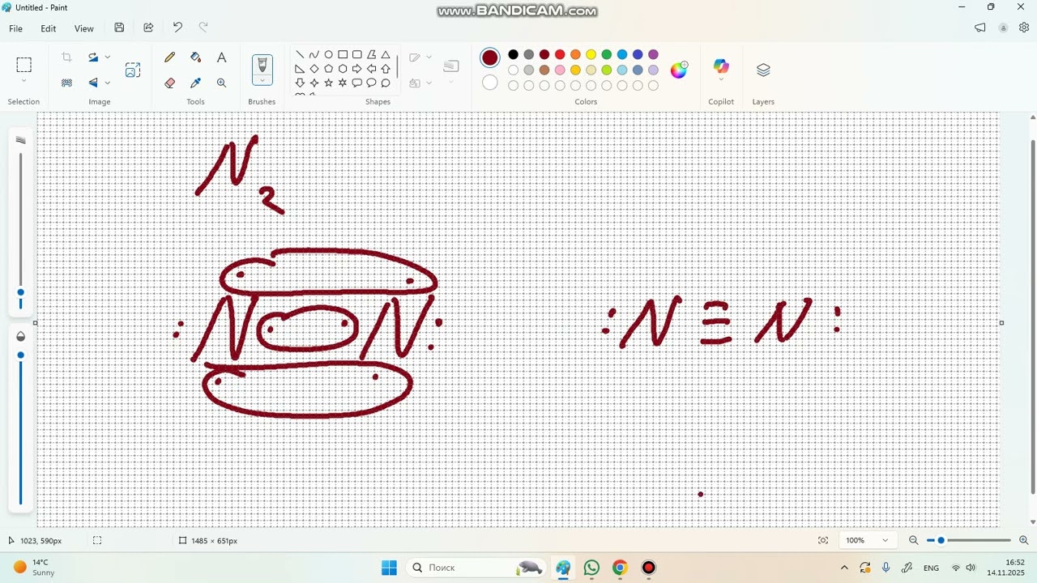Save the drawing with the floppy icon
This screenshot has width=1037, height=583.
pos(119,28)
